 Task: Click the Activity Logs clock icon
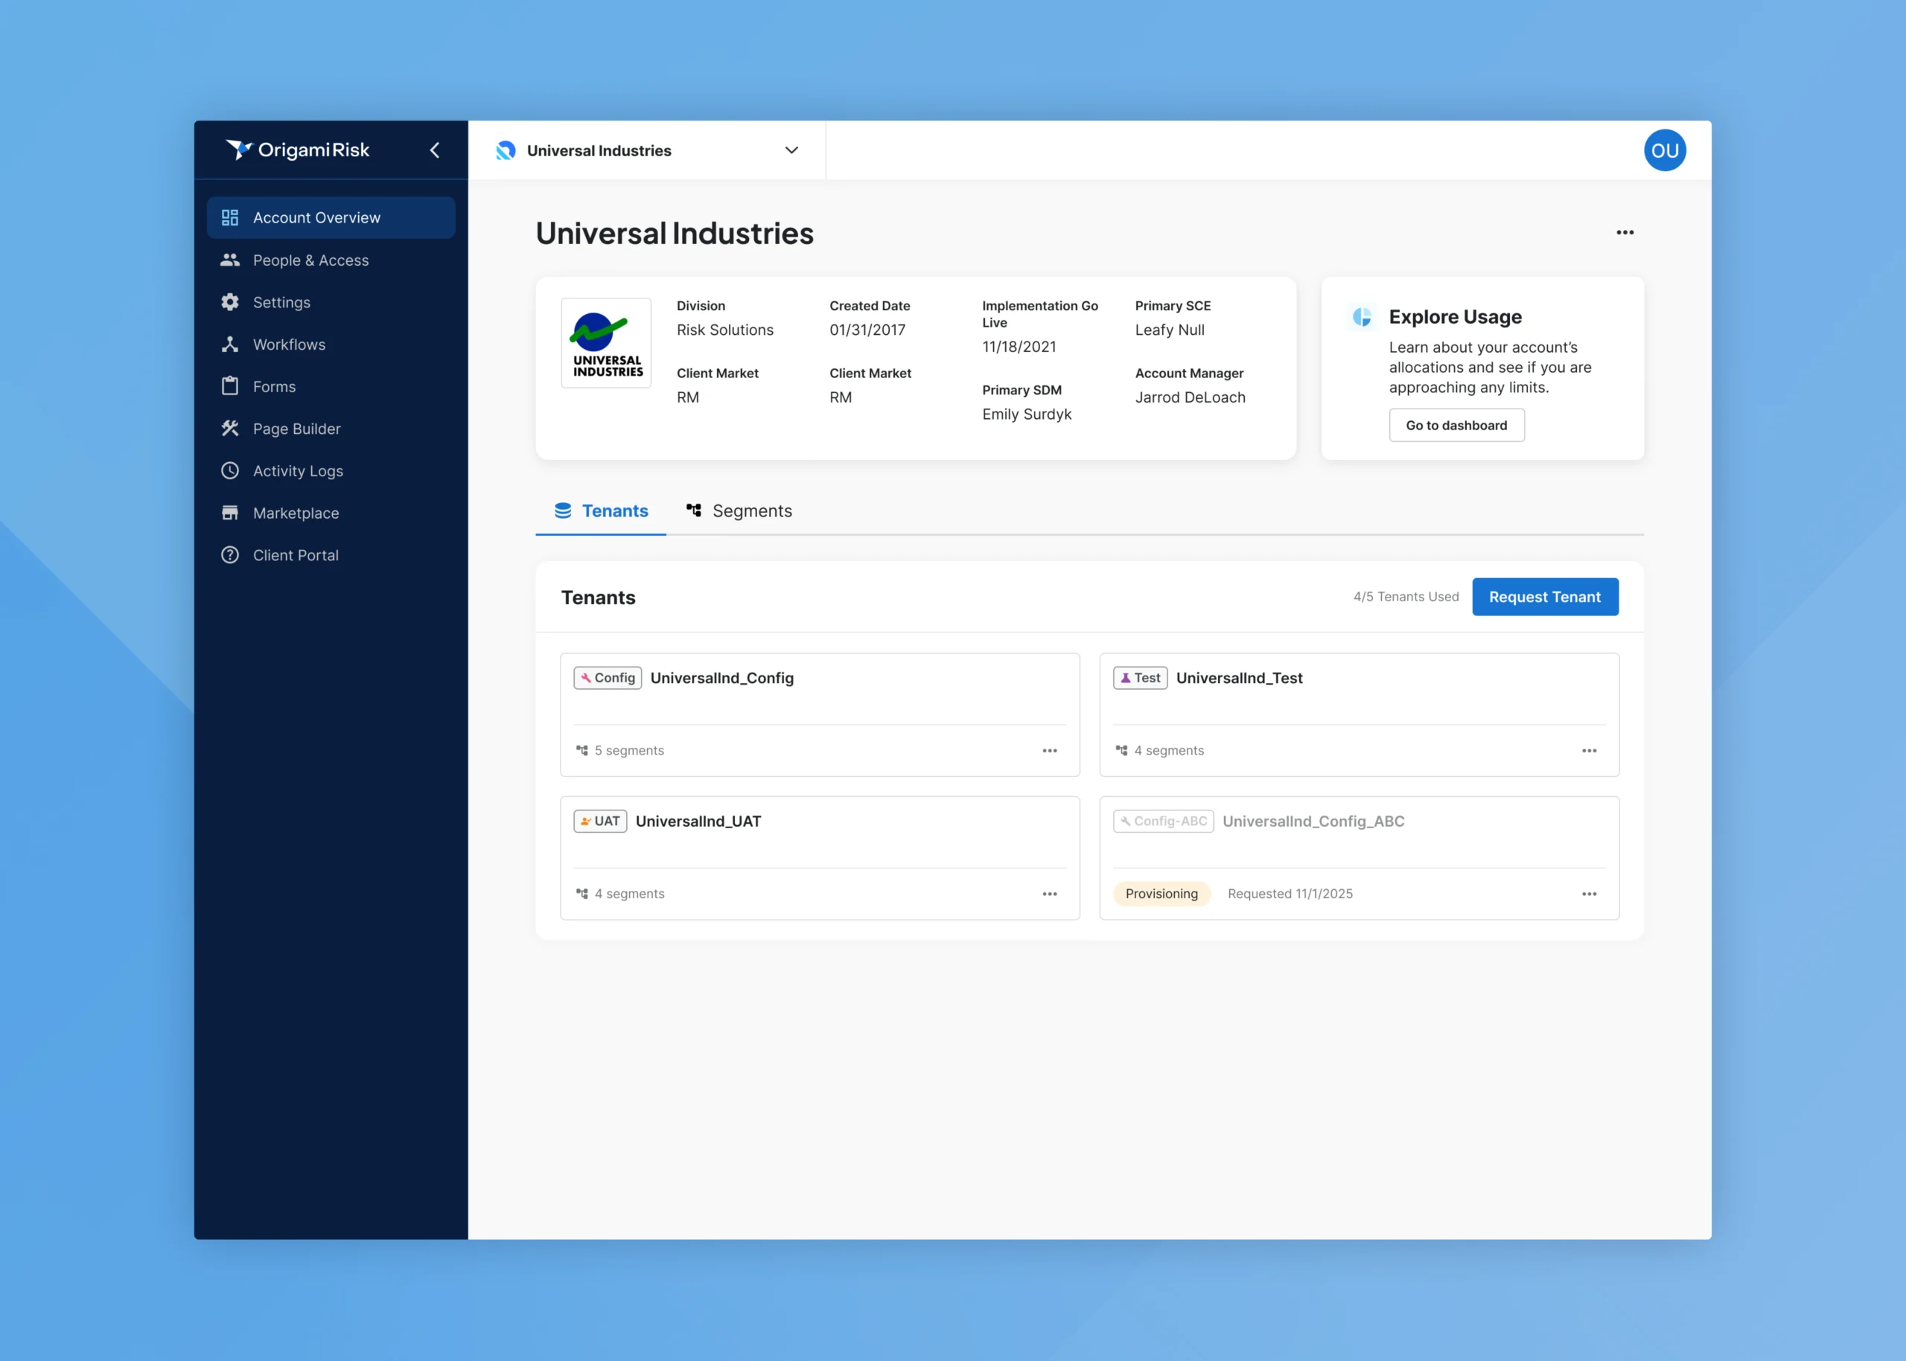(x=230, y=471)
